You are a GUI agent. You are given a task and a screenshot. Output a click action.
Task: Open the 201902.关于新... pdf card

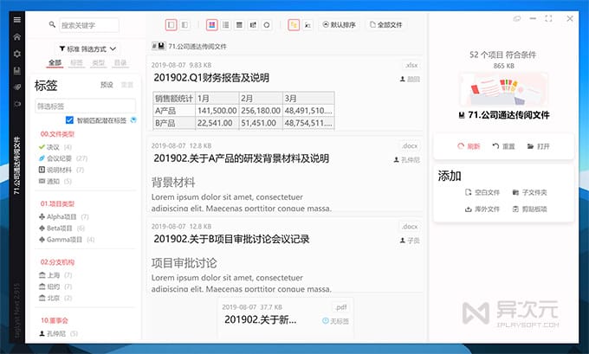click(261, 320)
